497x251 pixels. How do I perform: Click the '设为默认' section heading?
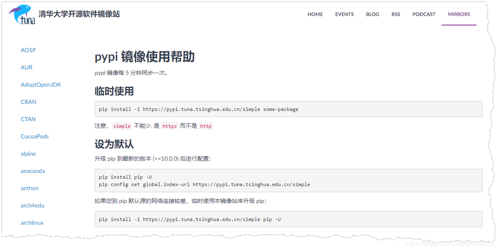pos(114,144)
